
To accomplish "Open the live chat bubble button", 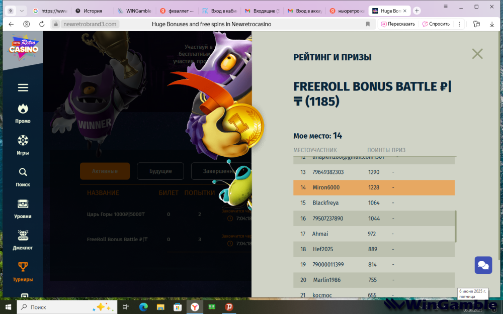I will coord(483,265).
